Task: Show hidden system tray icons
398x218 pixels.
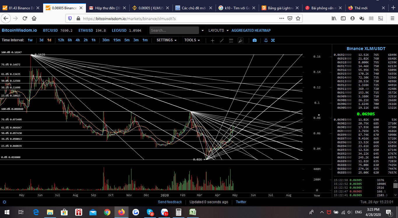Action: 322,212
